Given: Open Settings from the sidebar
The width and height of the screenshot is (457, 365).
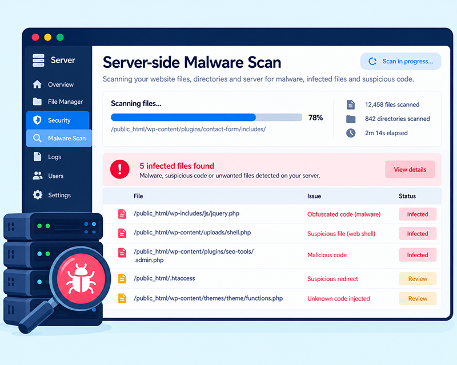Looking at the screenshot, I should coord(58,194).
